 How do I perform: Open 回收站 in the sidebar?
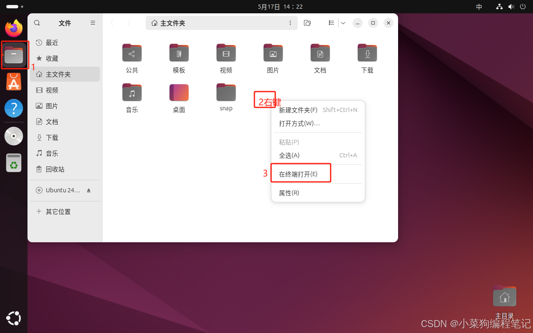point(65,169)
